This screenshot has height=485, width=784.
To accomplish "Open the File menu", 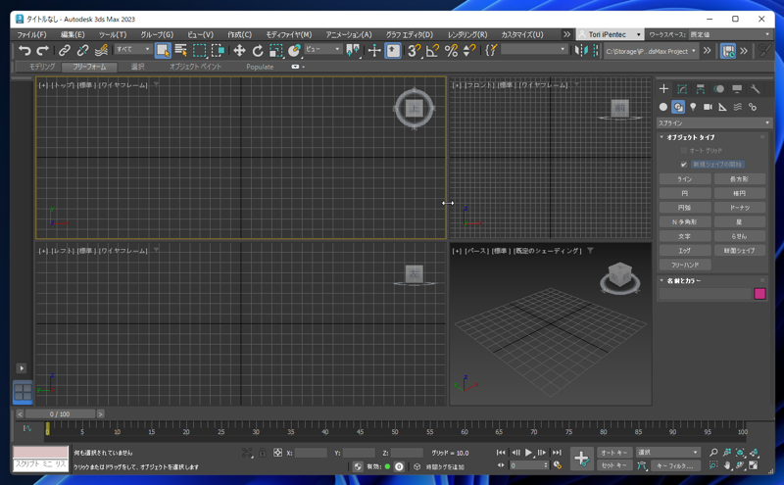I will coord(31,34).
